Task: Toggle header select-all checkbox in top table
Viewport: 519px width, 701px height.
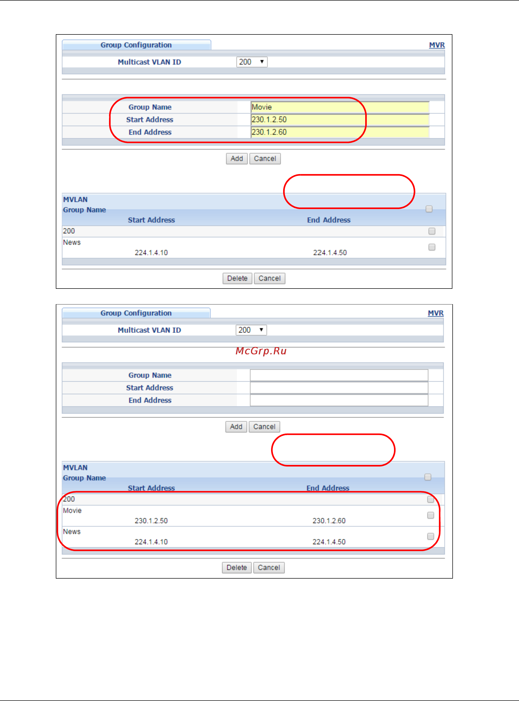Action: (429, 209)
